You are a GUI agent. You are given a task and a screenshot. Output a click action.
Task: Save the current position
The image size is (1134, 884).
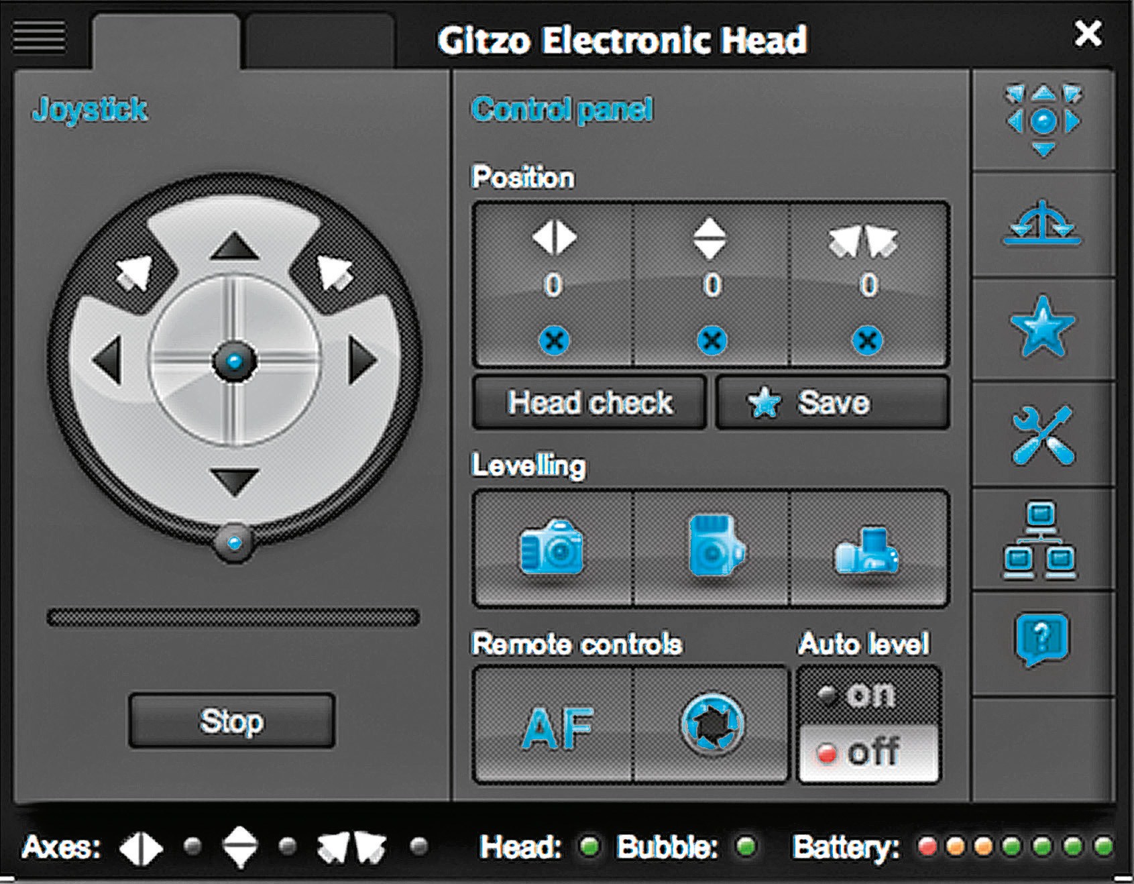[832, 402]
